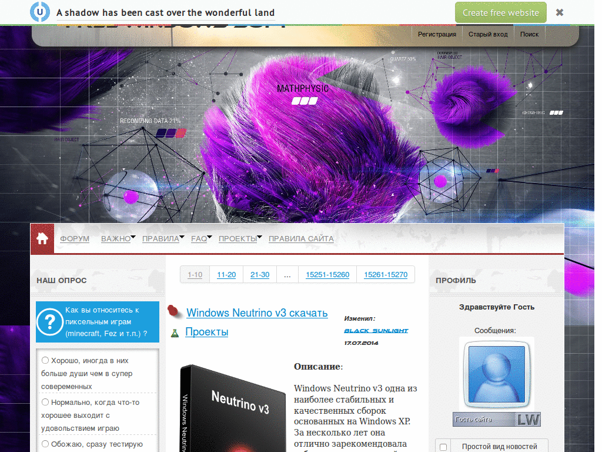This screenshot has height=452, width=602.
Task: Open the Старый вход link
Action: [488, 34]
